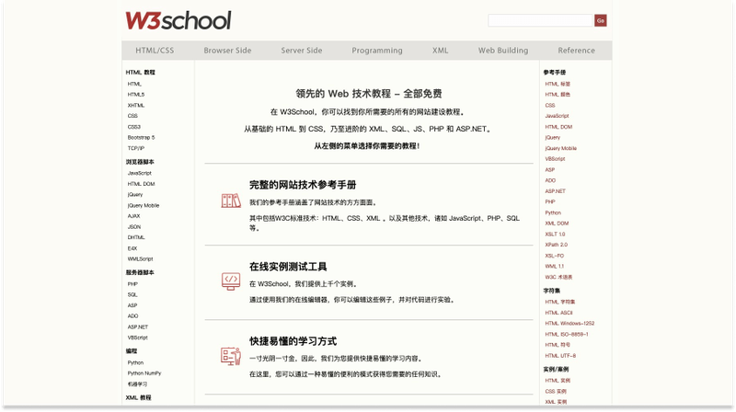Click the HTML 符号 link
736x412 pixels.
click(x=558, y=345)
